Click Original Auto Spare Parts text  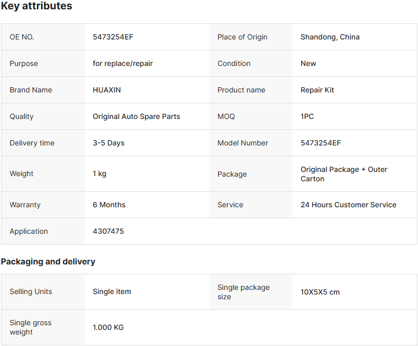(136, 116)
